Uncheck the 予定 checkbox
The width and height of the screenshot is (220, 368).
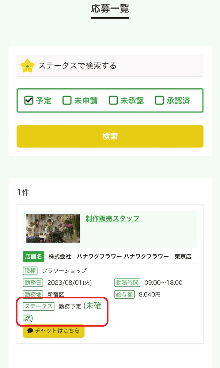click(28, 100)
